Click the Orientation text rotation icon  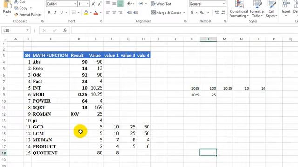pyautogui.click(x=129, y=4)
